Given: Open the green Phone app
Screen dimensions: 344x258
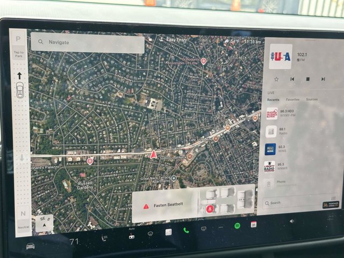Looking at the screenshot, I should pyautogui.click(x=186, y=231).
